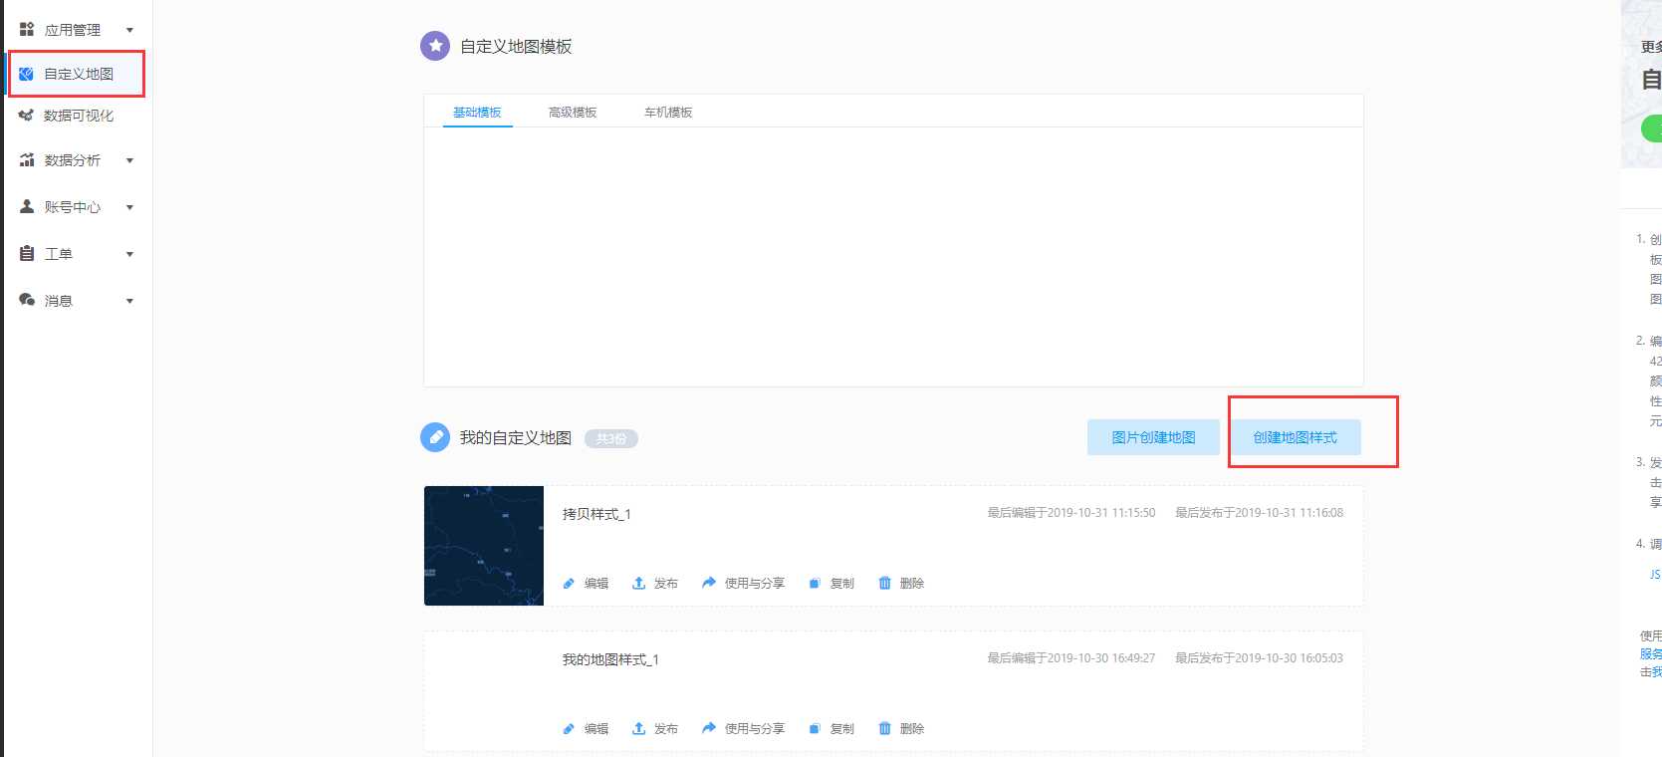This screenshot has height=757, width=1662.
Task: Expand the 工单 dropdown arrow
Action: [x=129, y=254]
